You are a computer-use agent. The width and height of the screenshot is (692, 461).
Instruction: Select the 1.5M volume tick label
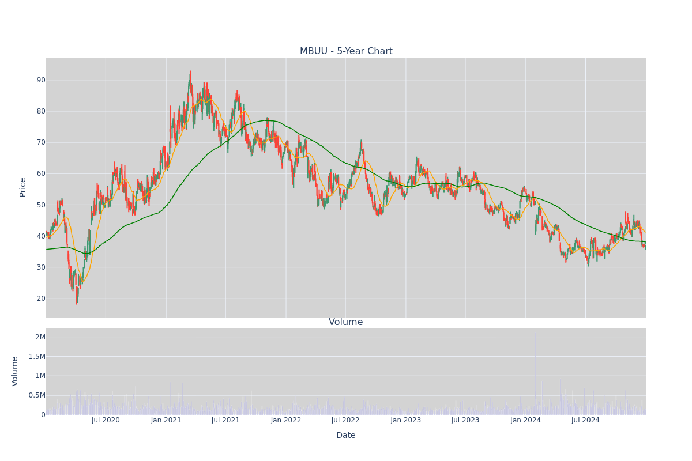pos(36,357)
